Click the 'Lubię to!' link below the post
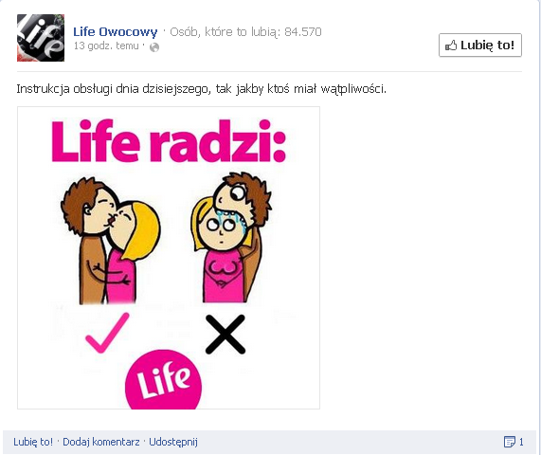Image resolution: width=541 pixels, height=455 pixels. 33,442
